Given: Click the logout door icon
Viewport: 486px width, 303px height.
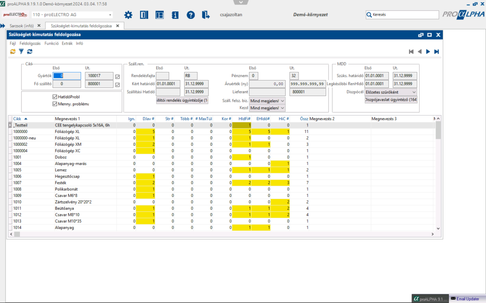Looking at the screenshot, I should [x=206, y=15].
